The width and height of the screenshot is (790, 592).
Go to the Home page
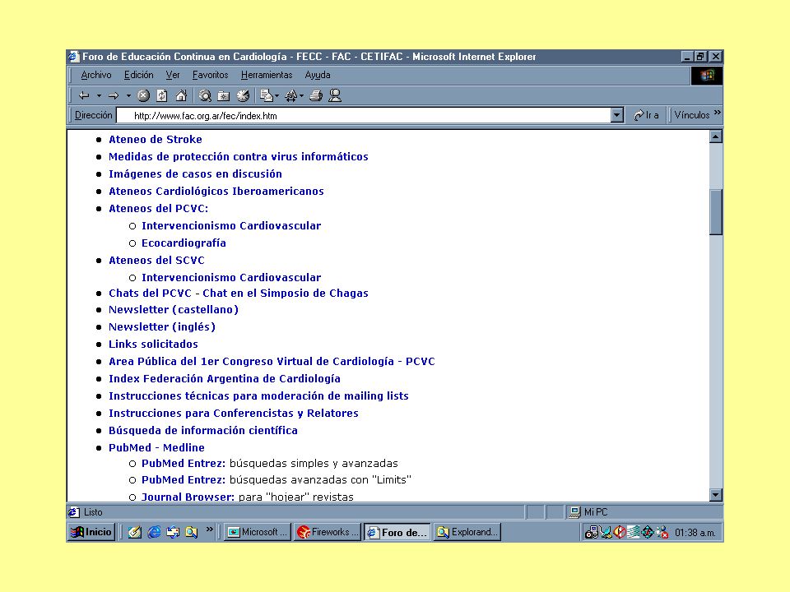(181, 95)
